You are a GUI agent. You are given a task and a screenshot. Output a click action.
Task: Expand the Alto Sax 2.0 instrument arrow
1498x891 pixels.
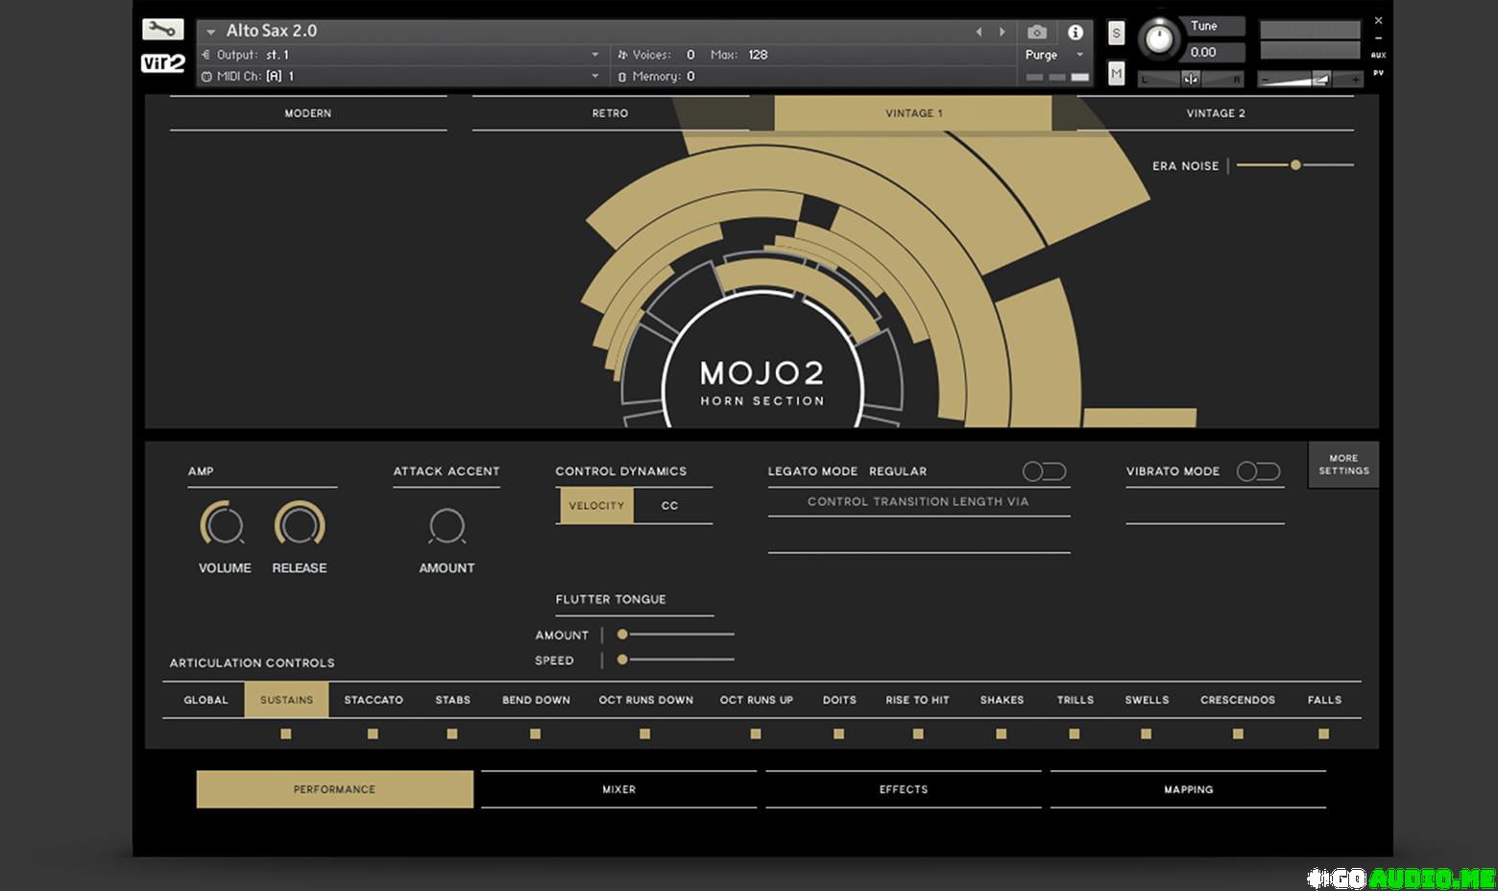point(210,32)
